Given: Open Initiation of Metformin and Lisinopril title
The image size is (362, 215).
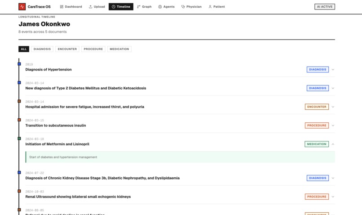Looking at the screenshot, I should pyautogui.click(x=57, y=144).
